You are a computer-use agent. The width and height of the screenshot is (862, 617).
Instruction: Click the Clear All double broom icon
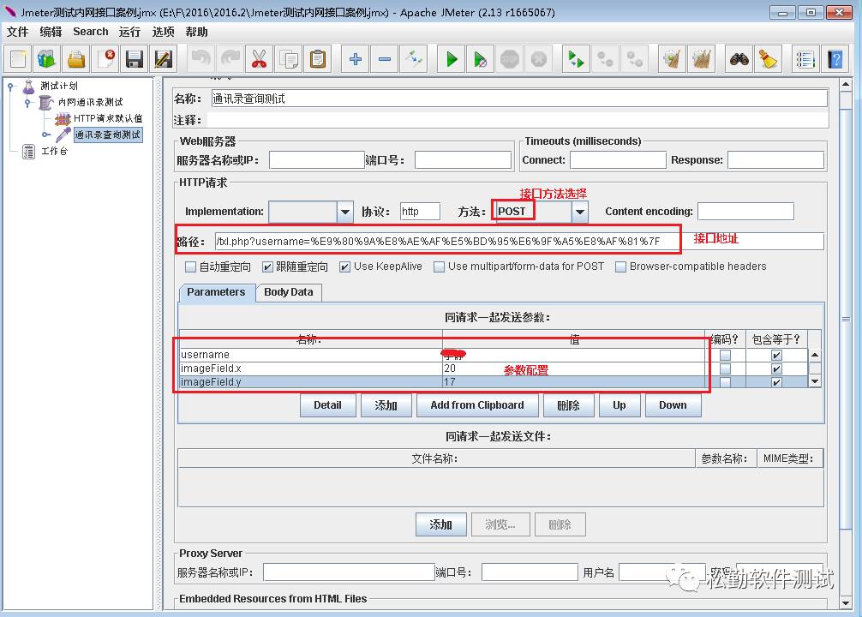pyautogui.click(x=701, y=59)
